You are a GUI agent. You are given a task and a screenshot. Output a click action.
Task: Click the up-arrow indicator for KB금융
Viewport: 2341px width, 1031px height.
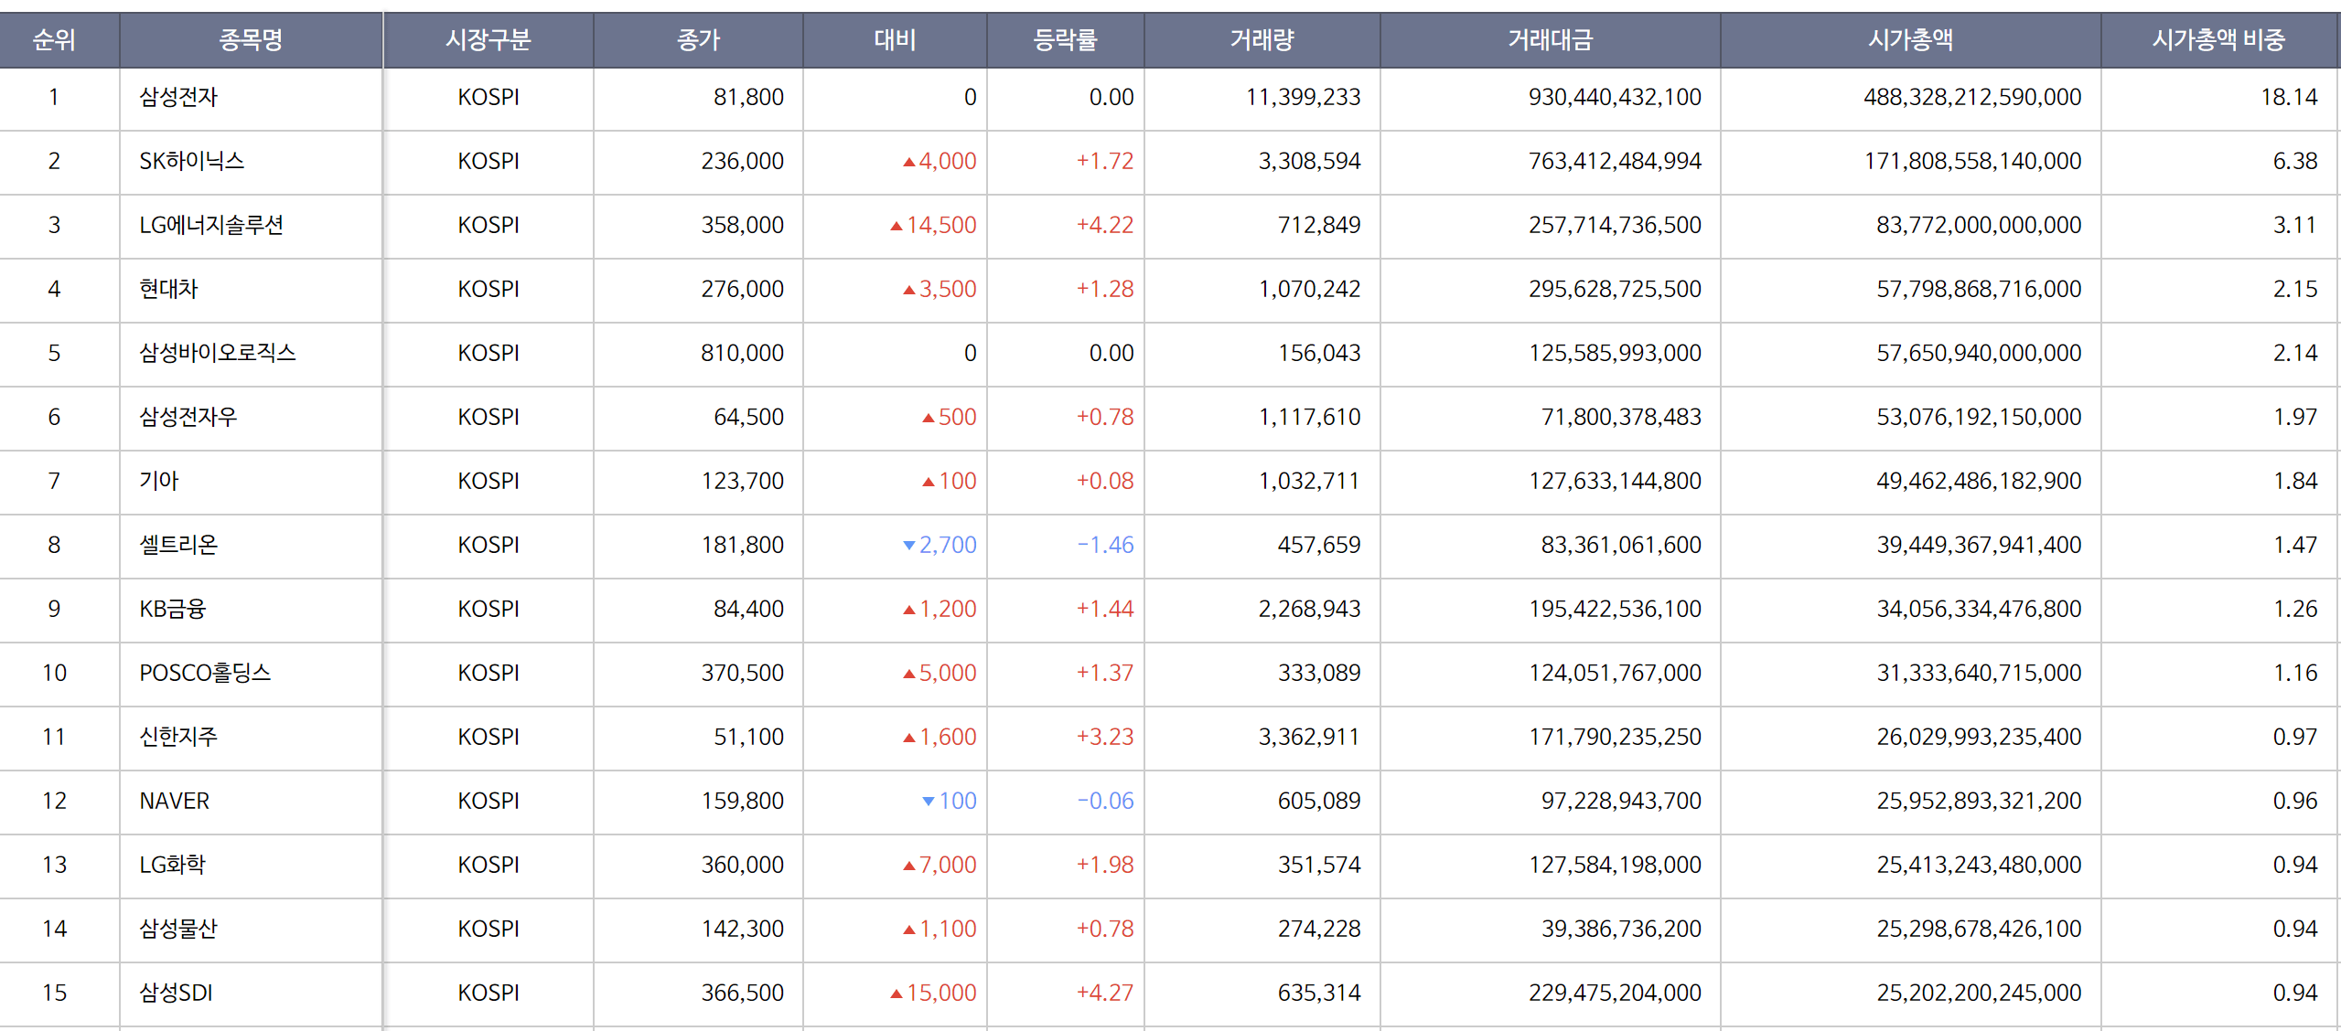[911, 609]
